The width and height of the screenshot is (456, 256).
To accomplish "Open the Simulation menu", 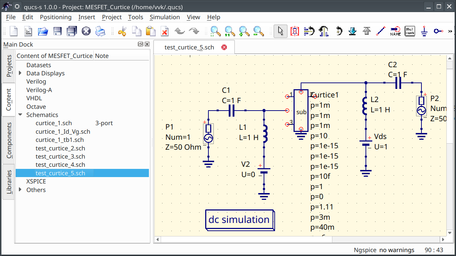I will coord(165,17).
